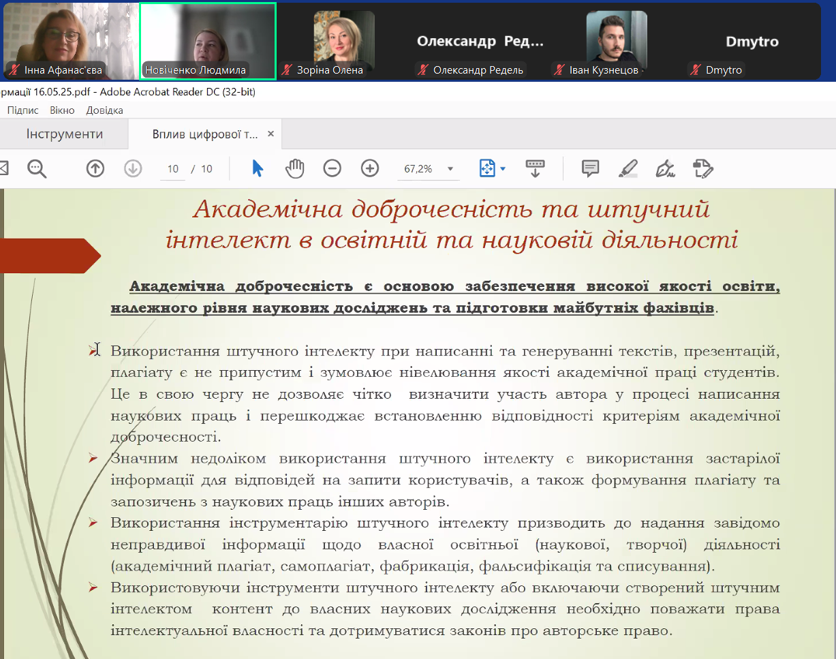Open the Вікно menu
This screenshot has width=836, height=659.
click(62, 110)
